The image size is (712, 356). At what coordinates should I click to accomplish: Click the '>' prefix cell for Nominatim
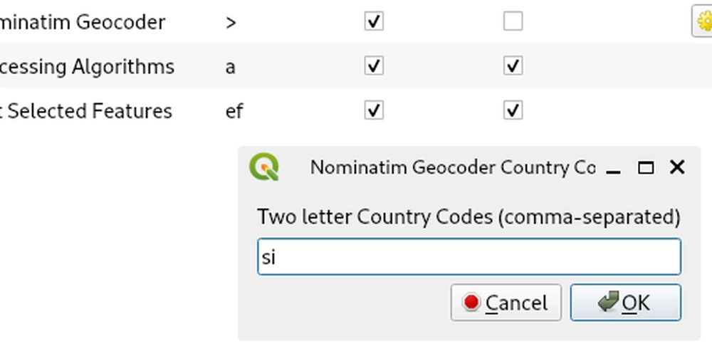(x=231, y=22)
